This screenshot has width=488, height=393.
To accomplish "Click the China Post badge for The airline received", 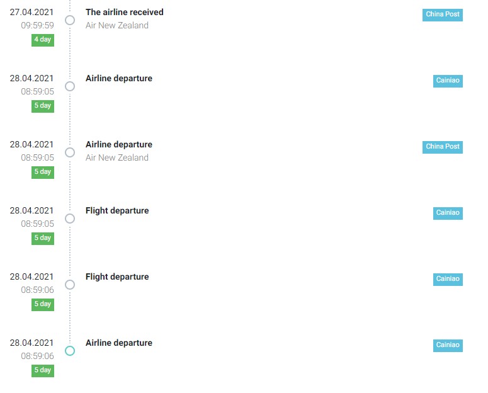I will (x=442, y=14).
